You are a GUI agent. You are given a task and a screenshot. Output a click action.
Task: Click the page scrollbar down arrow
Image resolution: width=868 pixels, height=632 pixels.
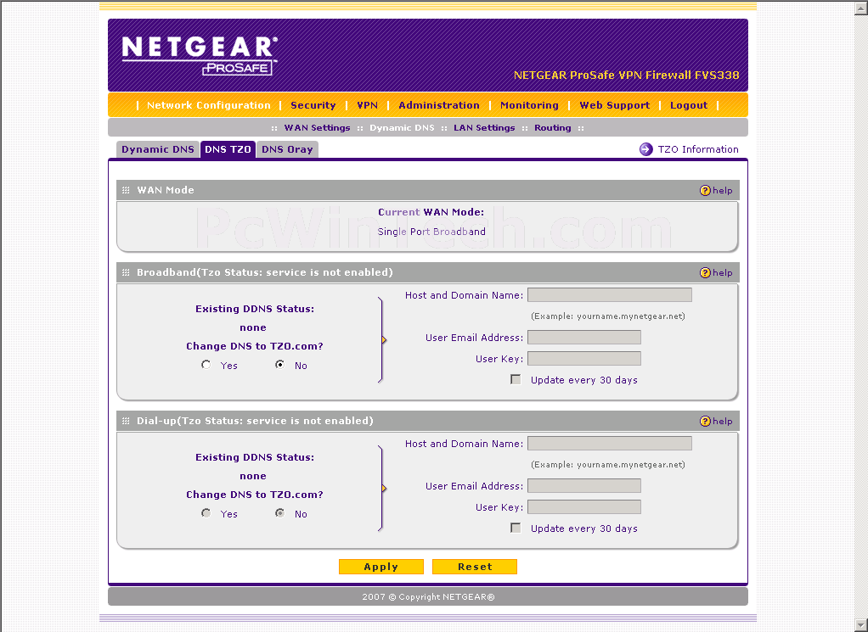[x=861, y=625]
